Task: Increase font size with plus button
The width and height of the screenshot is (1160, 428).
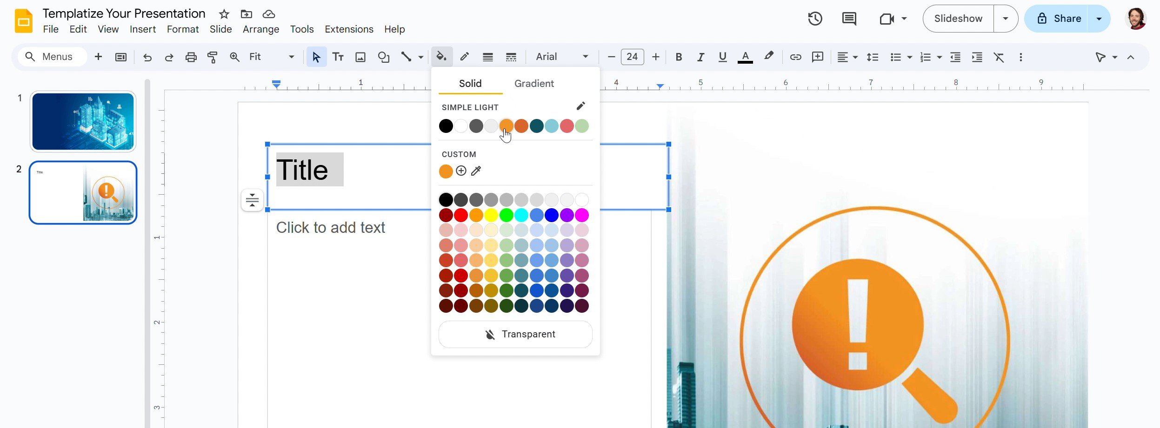Action: [655, 57]
